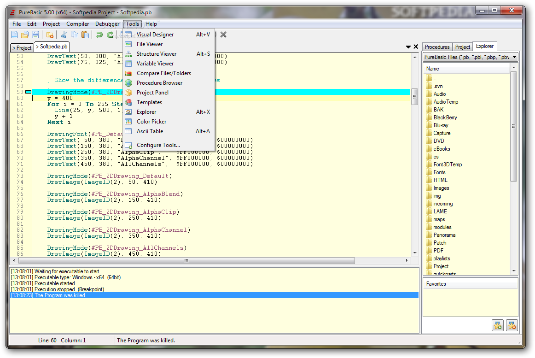The image size is (535, 358).
Task: Select log line 'The Program was killed.'
Action: coord(214,295)
